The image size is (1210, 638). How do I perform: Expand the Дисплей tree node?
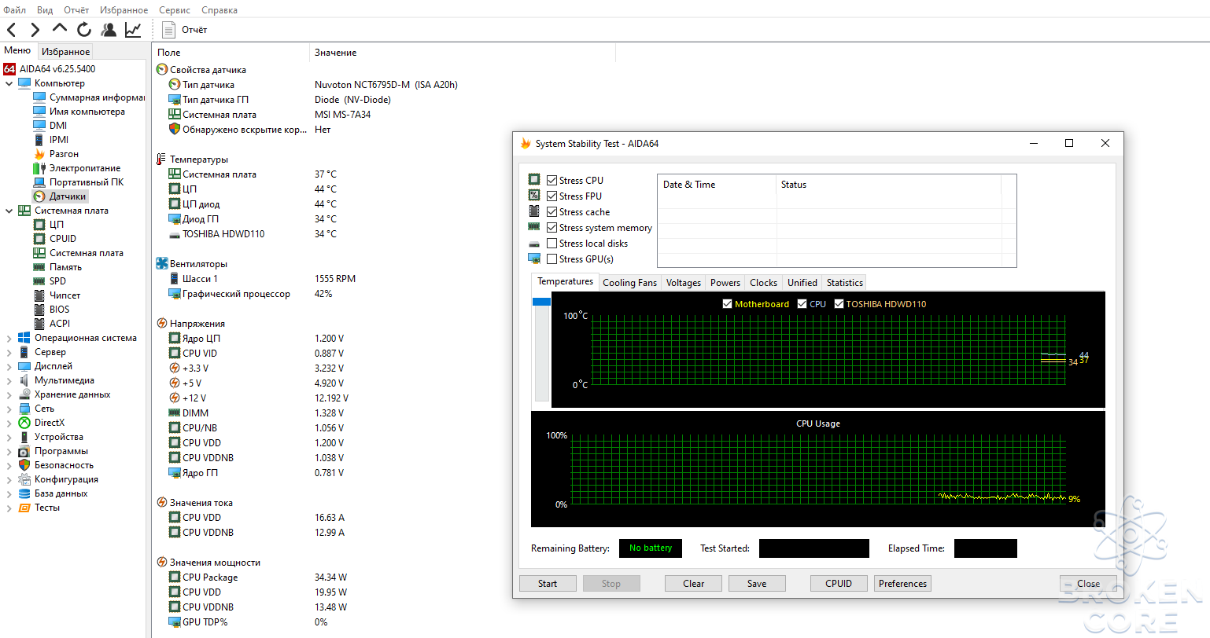click(x=9, y=366)
